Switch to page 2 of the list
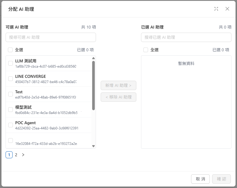 [x=16, y=155]
